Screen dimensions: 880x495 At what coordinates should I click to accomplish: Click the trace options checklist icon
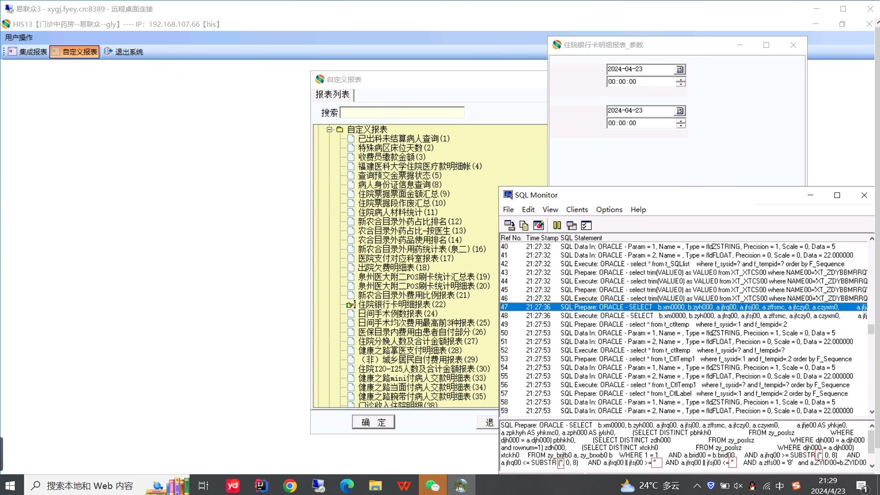coord(586,225)
